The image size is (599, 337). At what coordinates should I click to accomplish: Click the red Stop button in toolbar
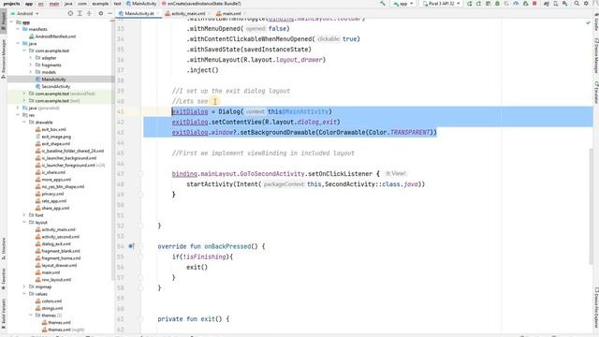(534, 4)
